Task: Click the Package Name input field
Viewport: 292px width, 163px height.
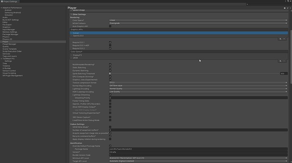Action: click(x=198, y=149)
